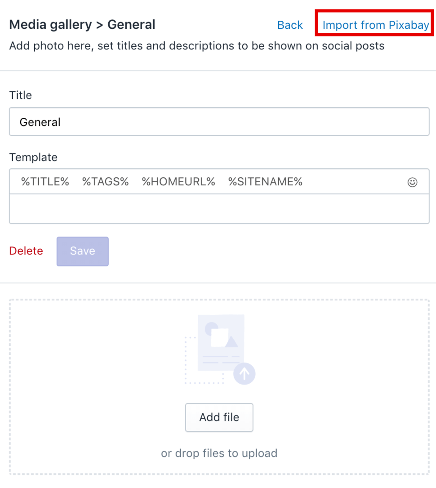Viewport: 436px width, 488px height.
Task: Click the Import from Pixabay link
Action: click(376, 25)
